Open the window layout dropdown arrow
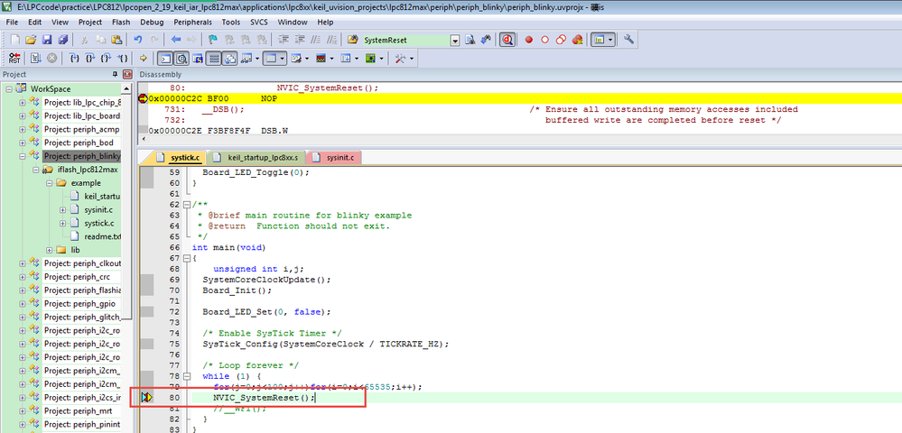 coord(610,40)
